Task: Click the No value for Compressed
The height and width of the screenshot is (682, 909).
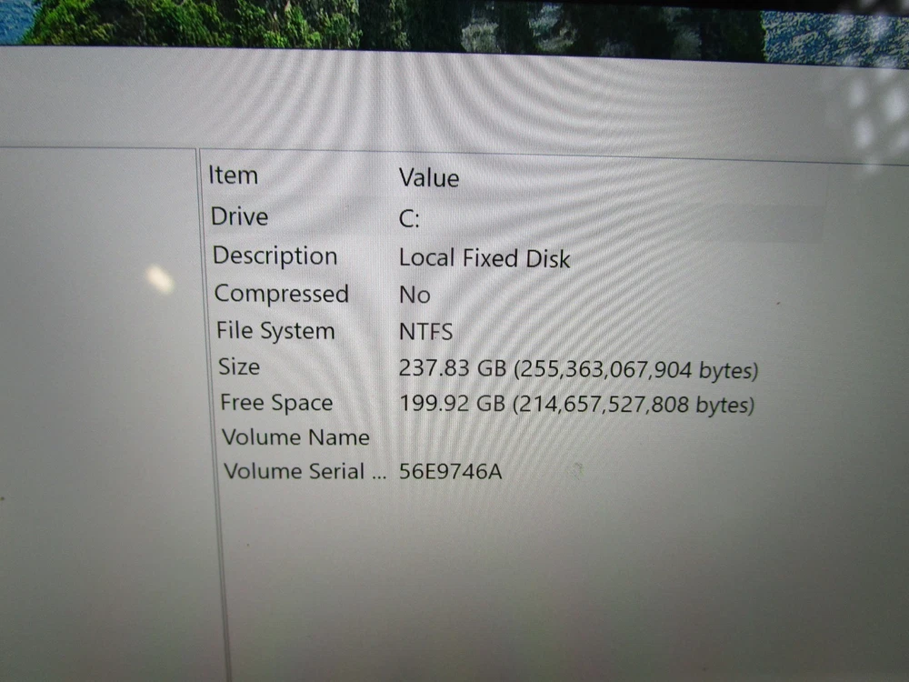Action: (x=415, y=296)
